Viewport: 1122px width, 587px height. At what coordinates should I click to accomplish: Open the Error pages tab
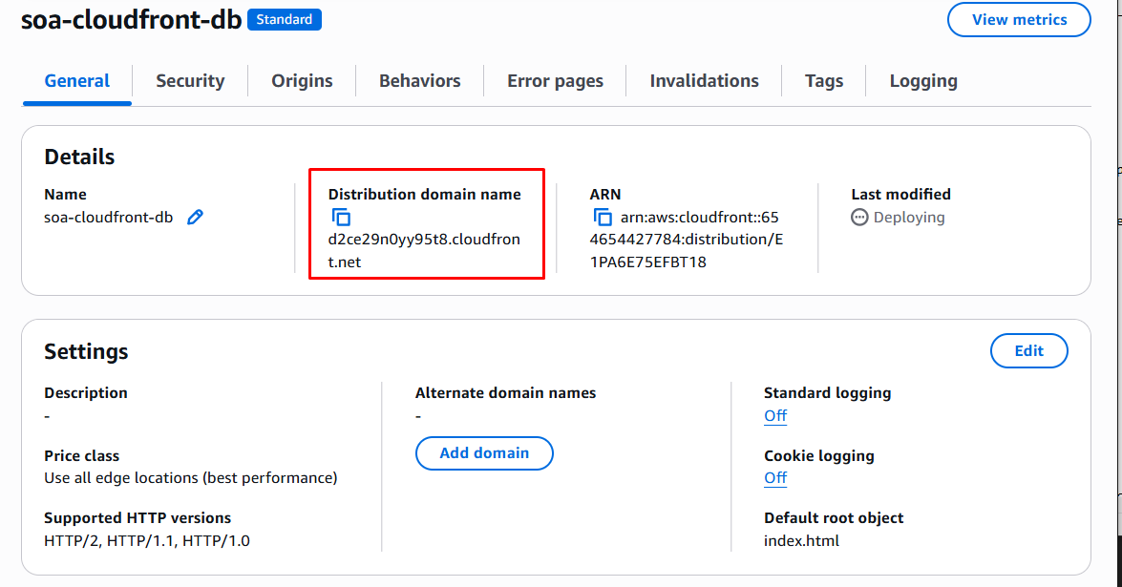(555, 81)
